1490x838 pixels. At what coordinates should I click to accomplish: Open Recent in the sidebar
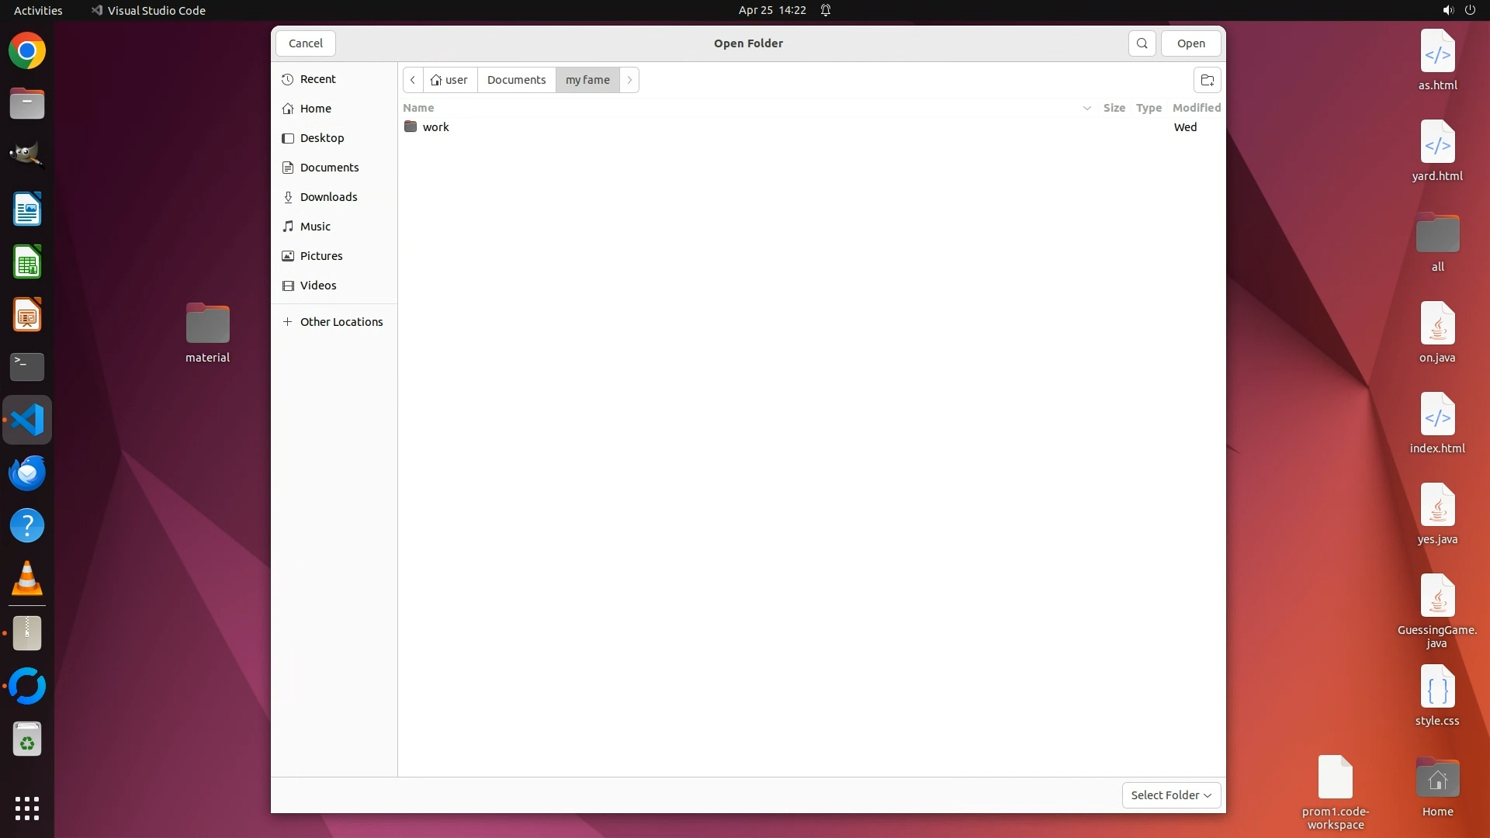tap(317, 79)
